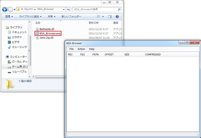The height and width of the screenshot is (138, 201).
Task: Open the Action menu in BSA Browser
Action: [x=81, y=49]
